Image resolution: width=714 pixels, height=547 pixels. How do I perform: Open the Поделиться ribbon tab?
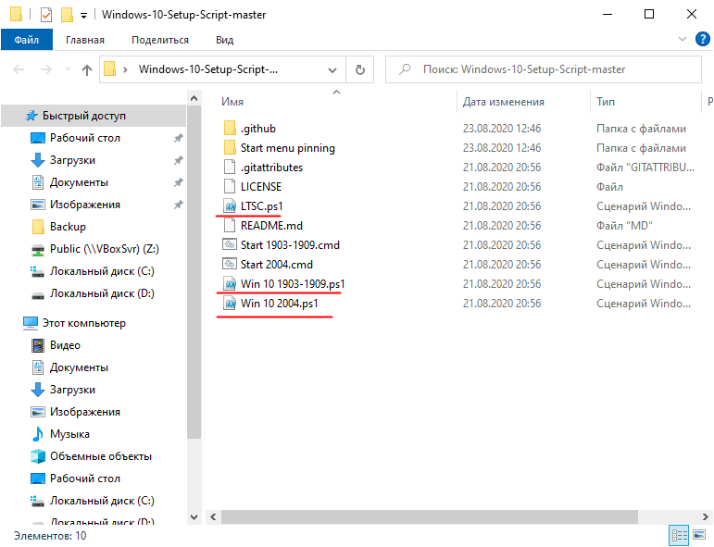(x=160, y=40)
